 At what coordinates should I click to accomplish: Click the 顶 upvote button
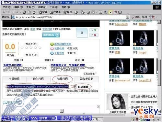point(94,30)
